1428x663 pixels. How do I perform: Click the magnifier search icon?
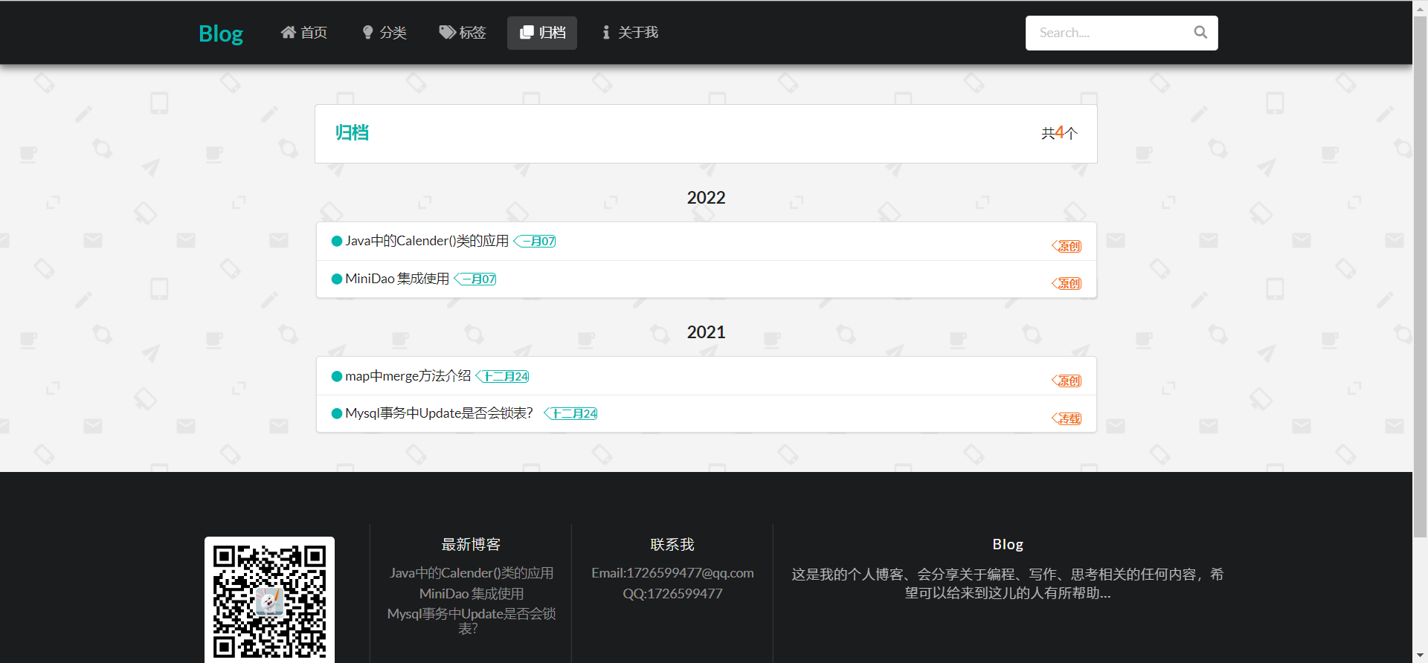pos(1200,33)
